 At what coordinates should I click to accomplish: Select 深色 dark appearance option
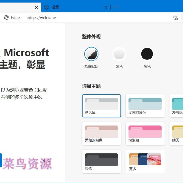[x=147, y=54]
